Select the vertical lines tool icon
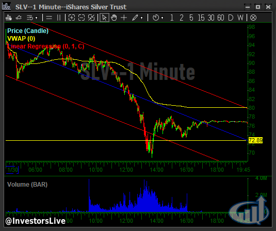 [x=59, y=18]
